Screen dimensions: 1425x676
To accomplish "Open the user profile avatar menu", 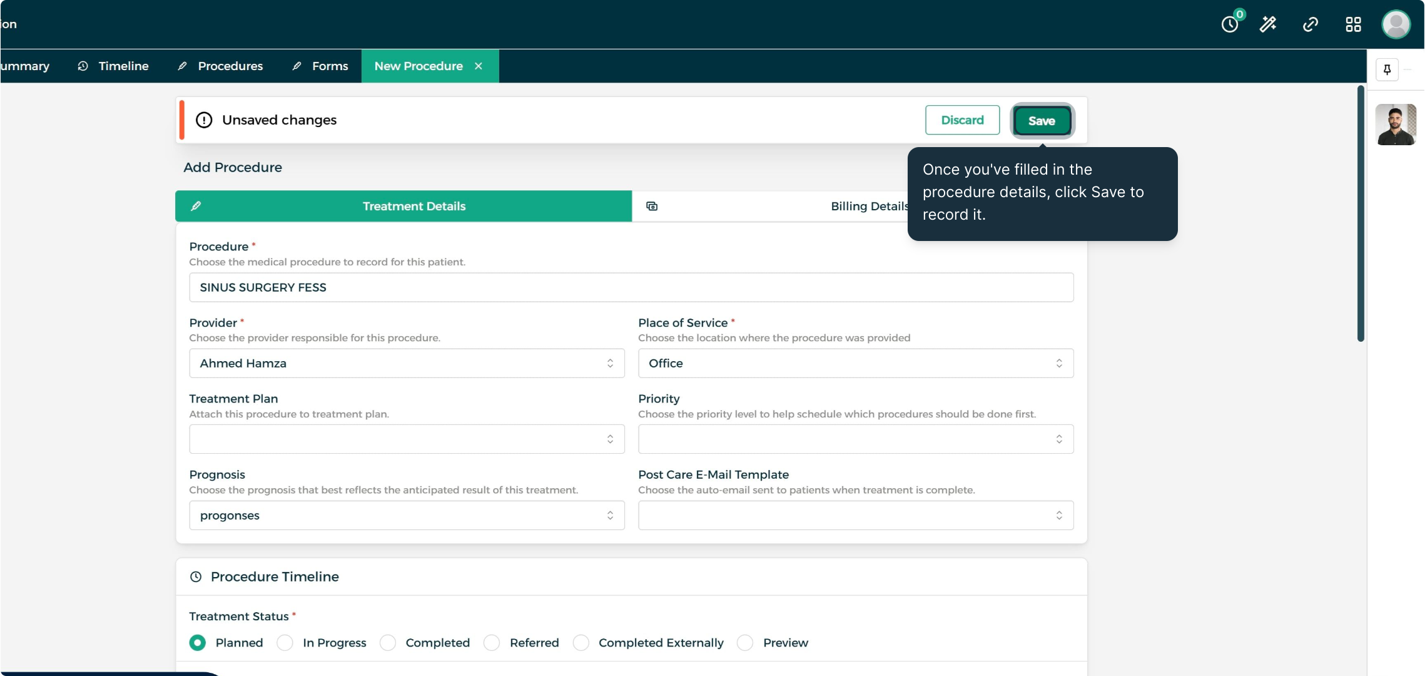I will [x=1396, y=24].
